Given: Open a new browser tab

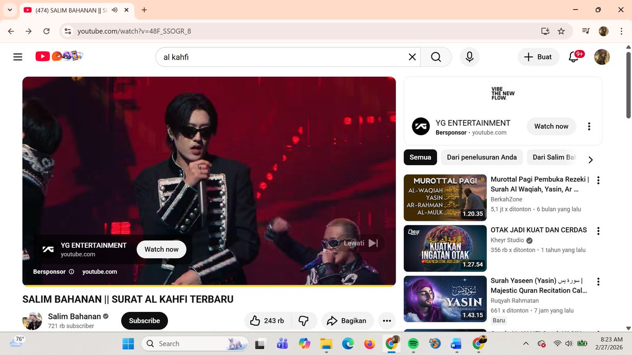Looking at the screenshot, I should 144,10.
